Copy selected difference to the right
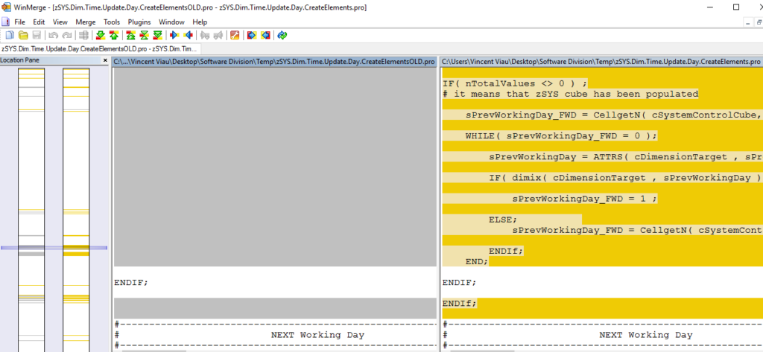The width and height of the screenshot is (763, 352). pos(175,35)
